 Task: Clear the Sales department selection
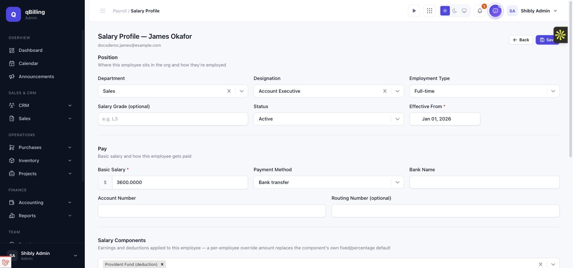pos(229,91)
